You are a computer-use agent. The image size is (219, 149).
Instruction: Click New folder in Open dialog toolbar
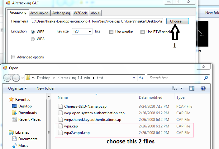click(45, 88)
